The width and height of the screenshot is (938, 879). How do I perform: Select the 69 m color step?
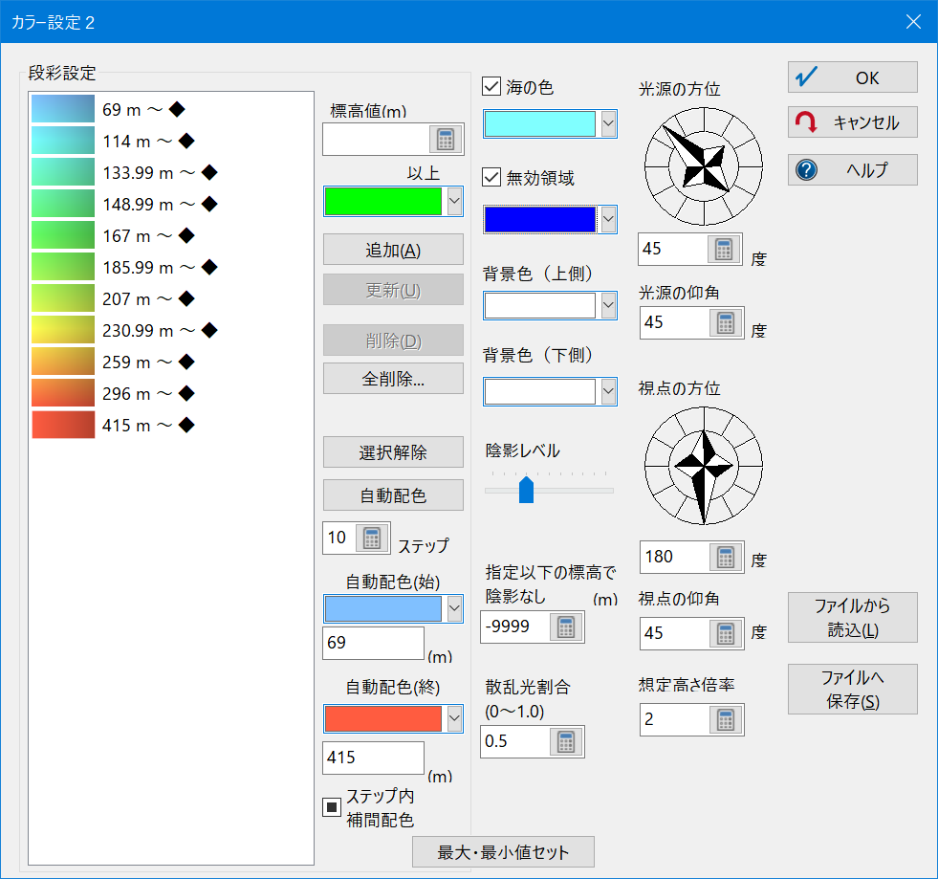coord(171,109)
